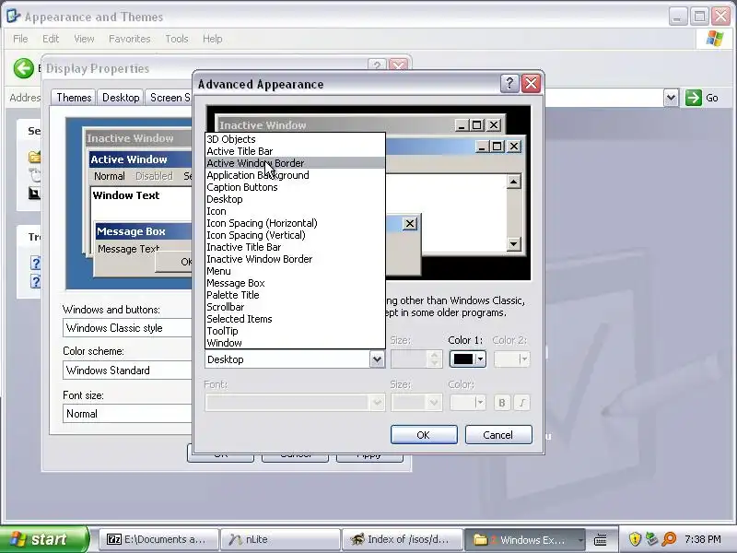
Task: Click the keyboard icon on taskbar
Action: (x=601, y=540)
